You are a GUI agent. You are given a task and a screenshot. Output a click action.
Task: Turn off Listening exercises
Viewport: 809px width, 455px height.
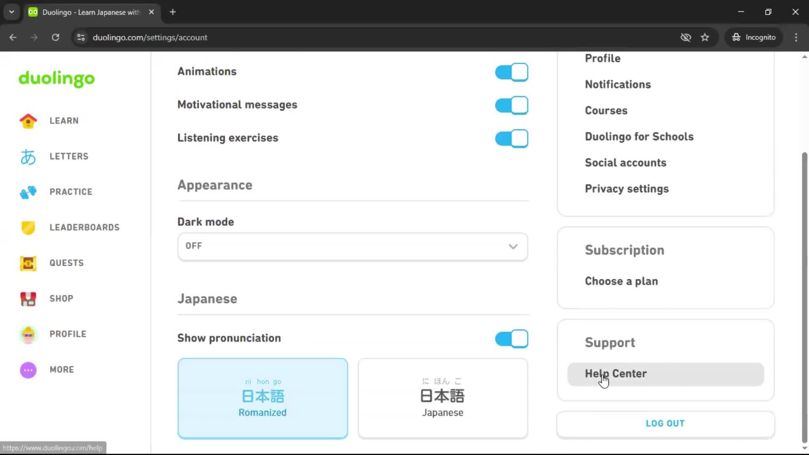(511, 138)
